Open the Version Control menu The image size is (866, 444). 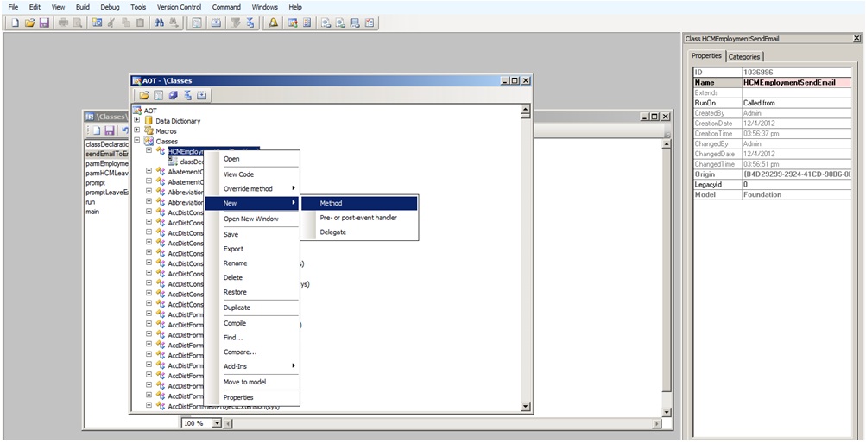(179, 7)
